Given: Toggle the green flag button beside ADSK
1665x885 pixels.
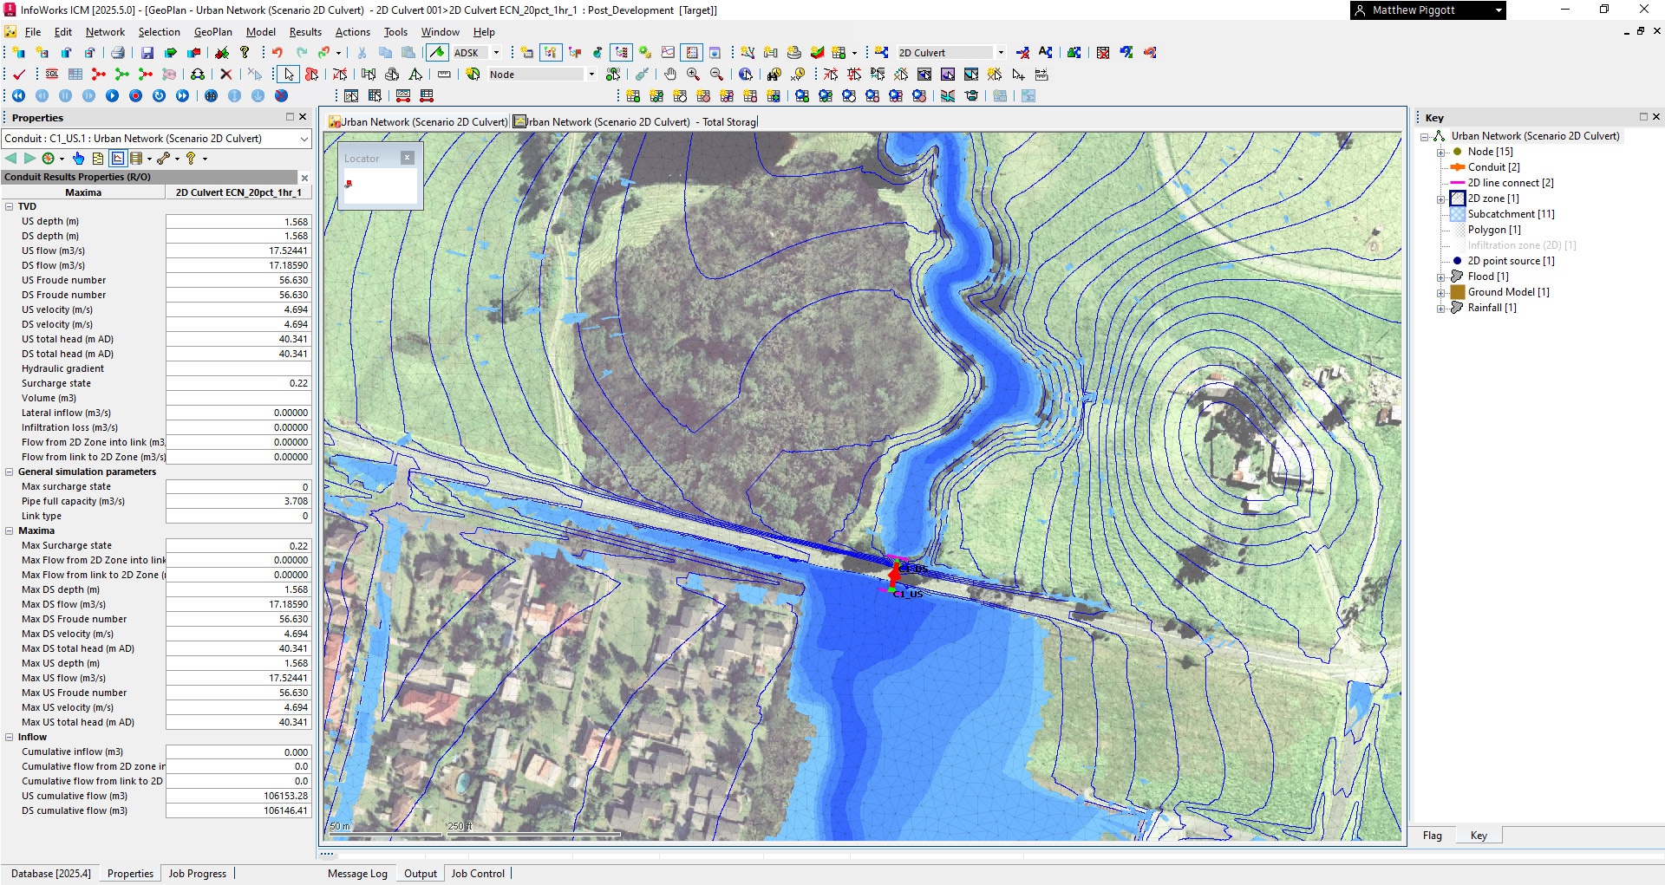Looking at the screenshot, I should pos(437,53).
